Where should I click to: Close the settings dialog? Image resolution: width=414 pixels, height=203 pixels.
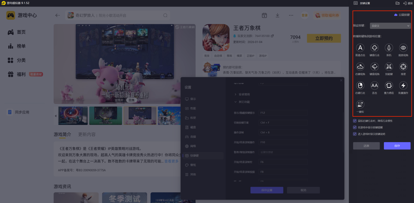pos(341,80)
